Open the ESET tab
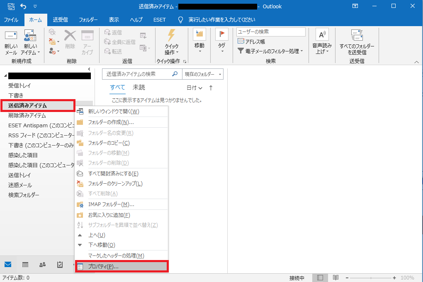423x282 pixels. click(159, 20)
